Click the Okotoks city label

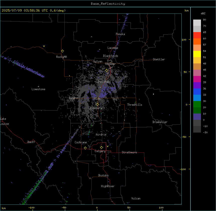pyautogui.click(x=103, y=175)
